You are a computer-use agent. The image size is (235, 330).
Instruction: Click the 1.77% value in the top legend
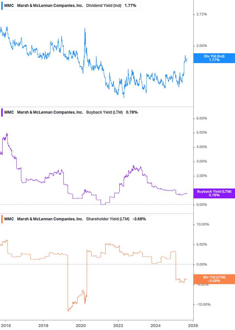[x=130, y=6]
